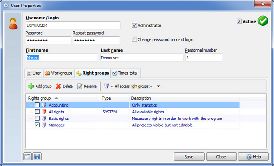
Task: Click the Username/Login field containing DEMOUSER
Action: click(x=73, y=25)
